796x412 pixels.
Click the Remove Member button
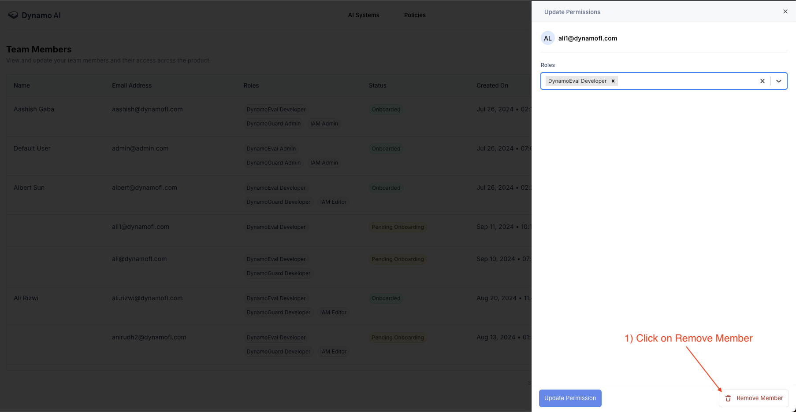(x=754, y=398)
